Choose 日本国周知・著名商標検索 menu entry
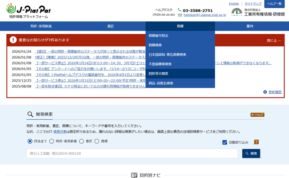 click(180, 55)
